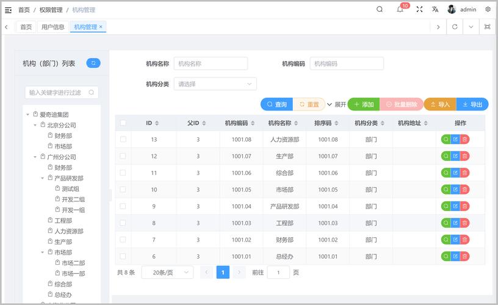Edit the 总经办 table row

pyautogui.click(x=455, y=256)
